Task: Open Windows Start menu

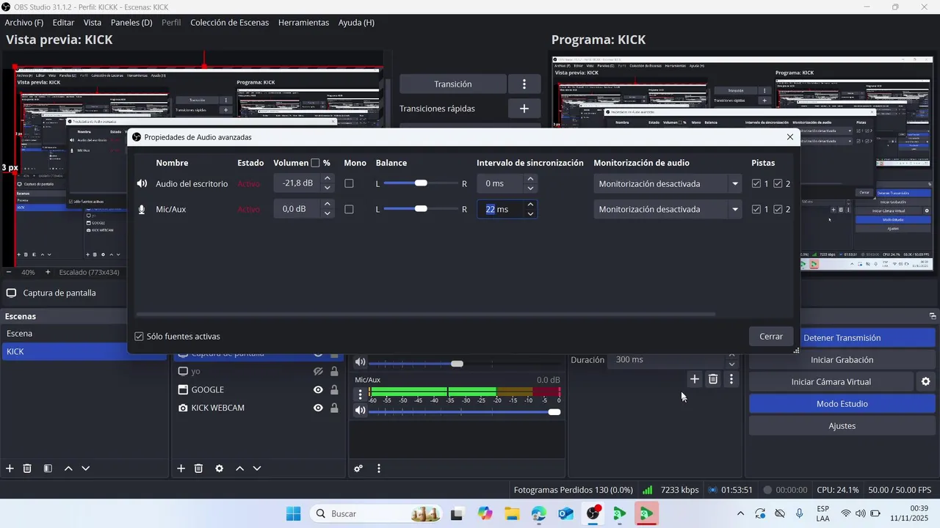Action: tap(293, 513)
